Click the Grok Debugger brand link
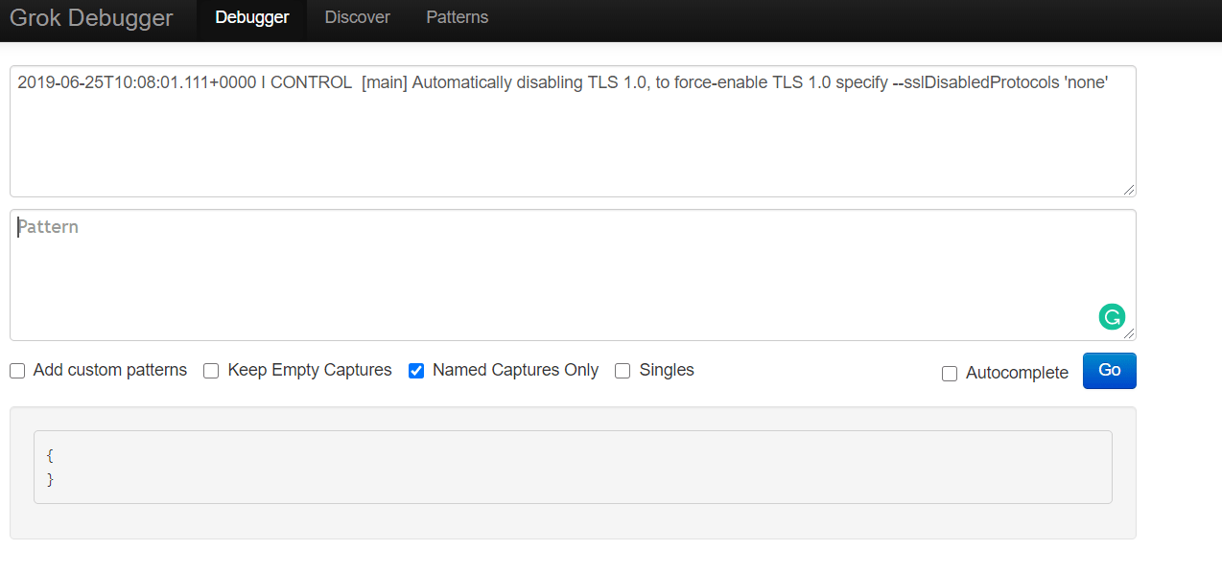The height and width of the screenshot is (573, 1222). click(x=91, y=18)
